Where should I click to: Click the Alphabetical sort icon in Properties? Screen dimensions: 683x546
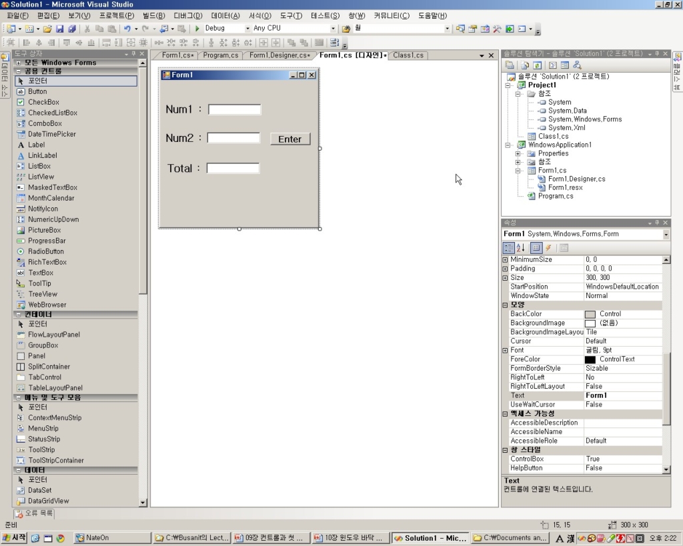(520, 248)
